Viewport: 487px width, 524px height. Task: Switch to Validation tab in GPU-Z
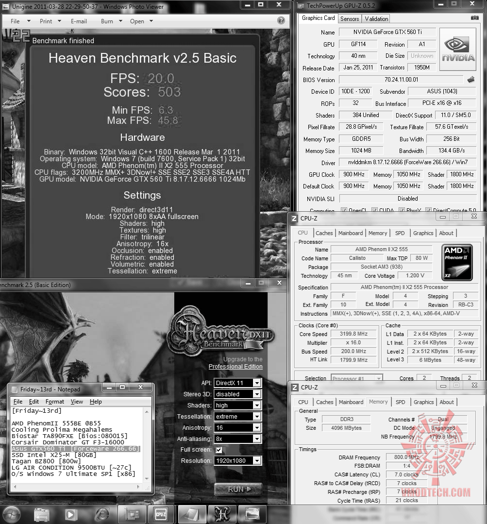point(376,19)
